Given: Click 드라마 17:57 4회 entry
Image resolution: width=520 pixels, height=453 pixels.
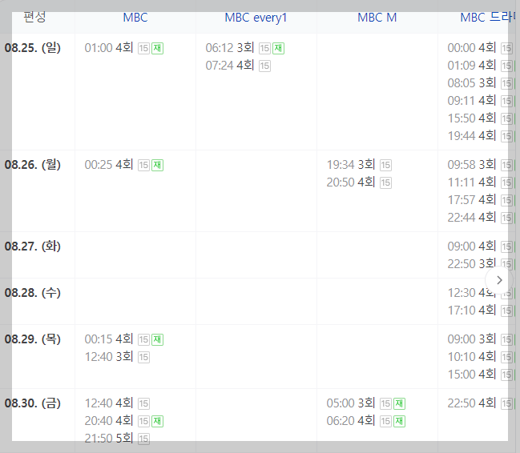Looking at the screenshot, I should [x=472, y=200].
